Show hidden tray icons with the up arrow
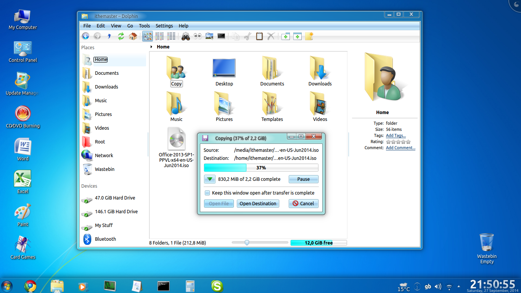 point(459,286)
